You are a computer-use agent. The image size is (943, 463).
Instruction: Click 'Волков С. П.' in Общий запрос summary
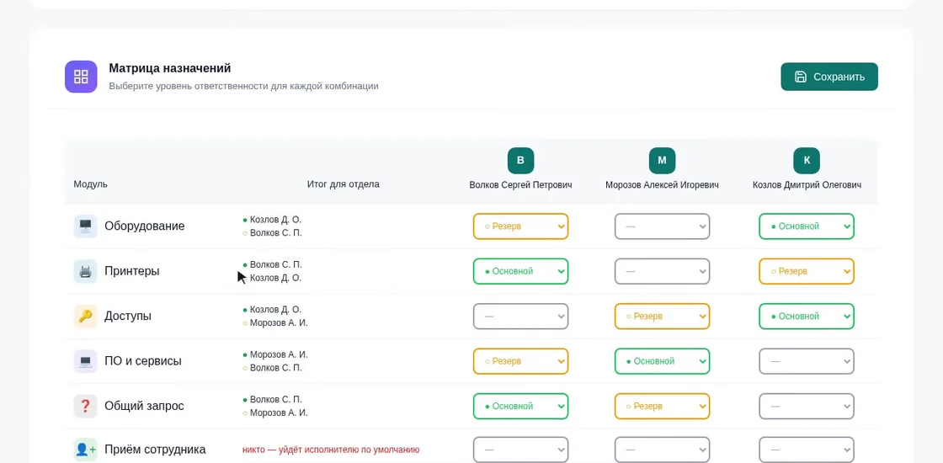(276, 399)
